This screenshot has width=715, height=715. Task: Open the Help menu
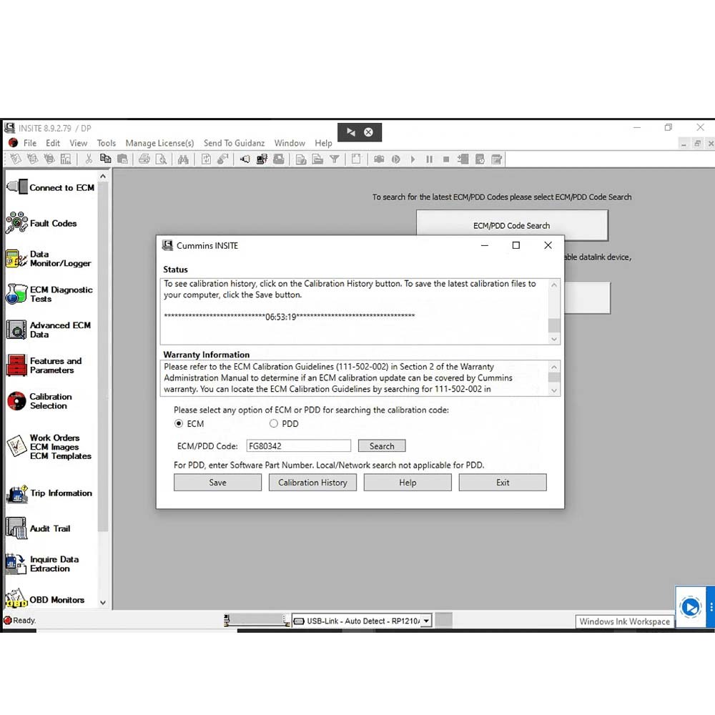click(x=323, y=143)
